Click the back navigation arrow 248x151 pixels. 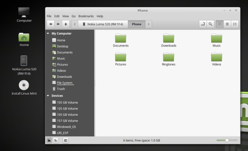pos(50,24)
